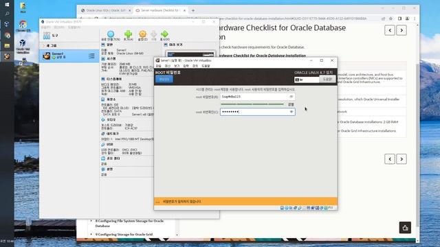
Task: Click the root confirm password field
Action: click(x=258, y=112)
